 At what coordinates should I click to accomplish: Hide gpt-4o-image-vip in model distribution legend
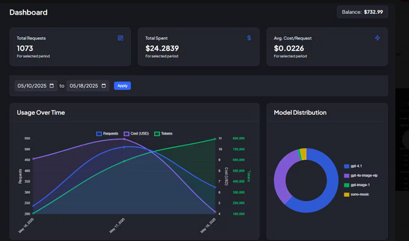pos(360,176)
